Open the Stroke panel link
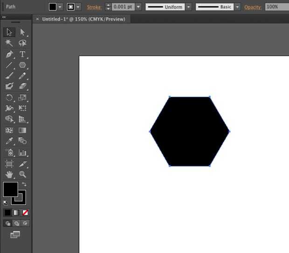289x253 pixels. 94,7
